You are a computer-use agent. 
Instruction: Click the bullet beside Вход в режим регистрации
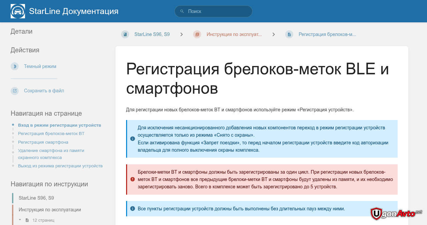(x=13, y=125)
